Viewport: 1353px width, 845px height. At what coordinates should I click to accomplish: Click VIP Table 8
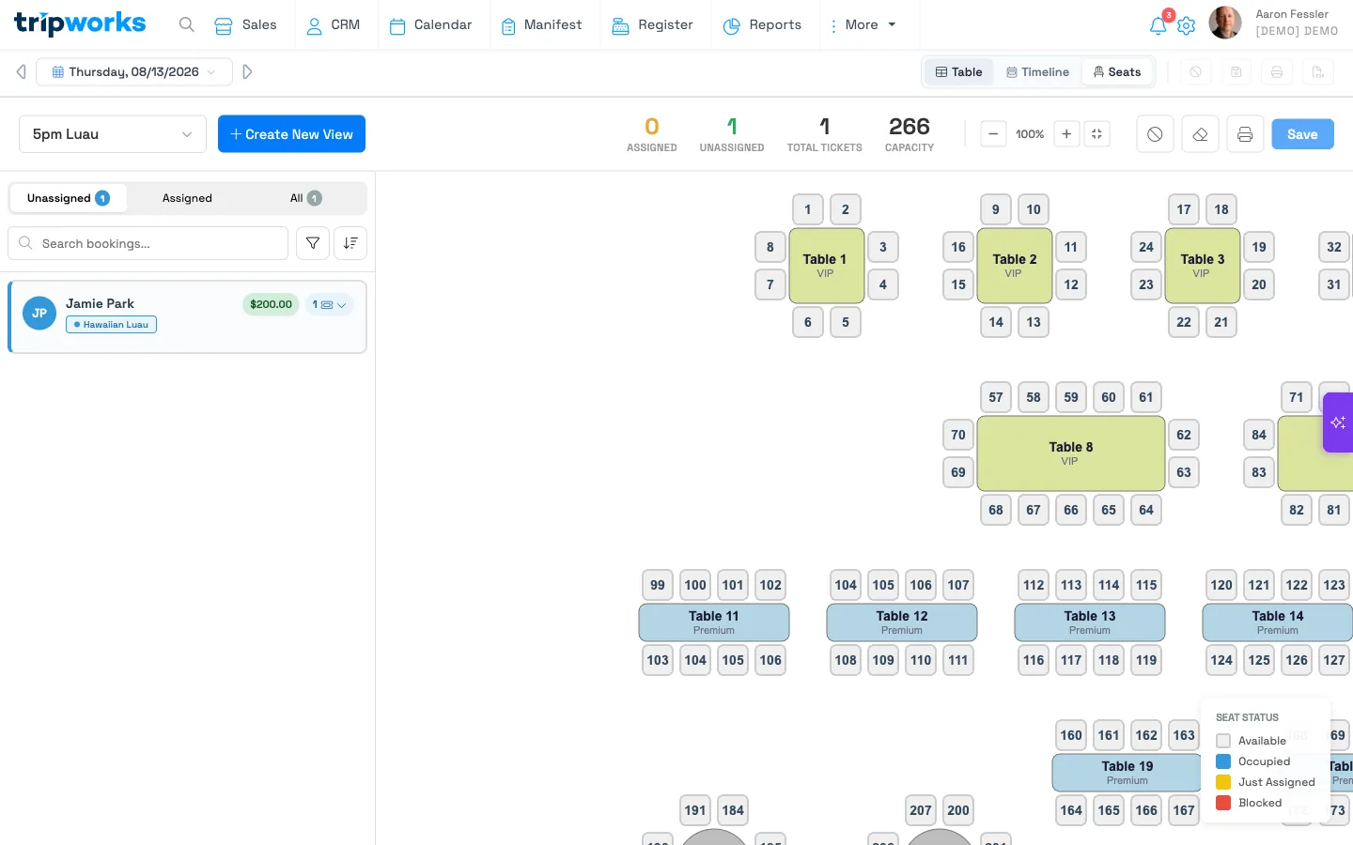point(1071,453)
